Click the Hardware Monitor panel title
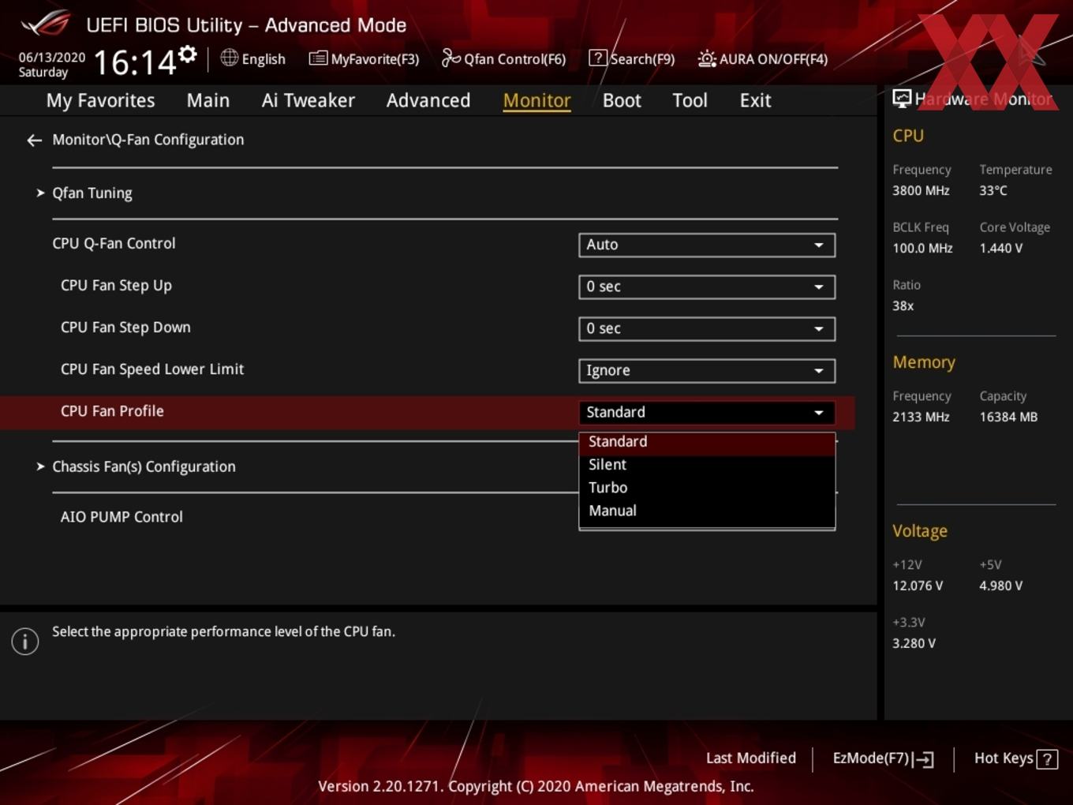This screenshot has width=1073, height=805. click(984, 99)
